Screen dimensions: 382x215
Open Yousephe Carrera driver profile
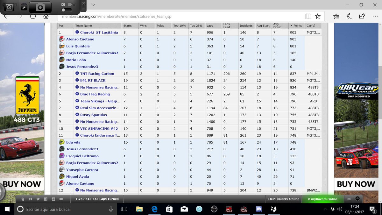[82, 170]
